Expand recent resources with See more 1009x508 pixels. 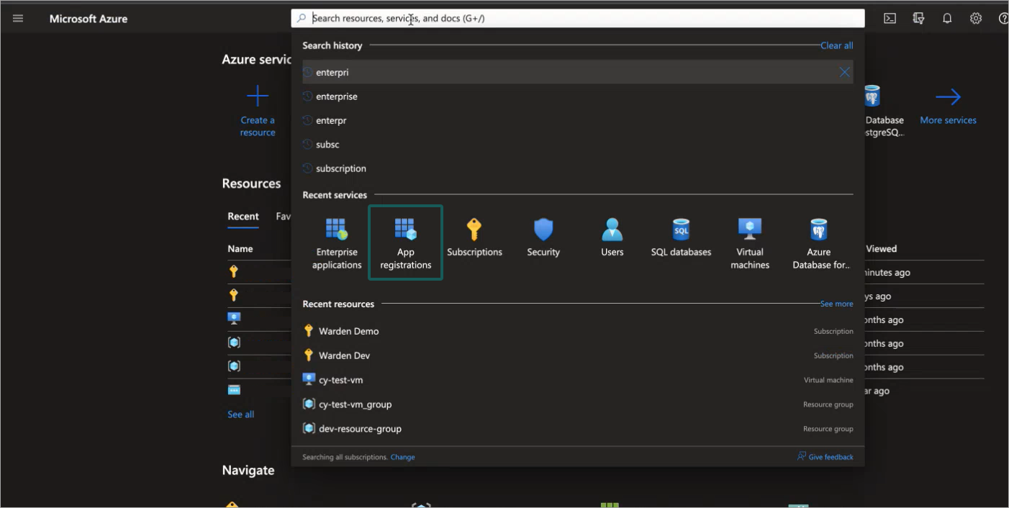(x=836, y=304)
